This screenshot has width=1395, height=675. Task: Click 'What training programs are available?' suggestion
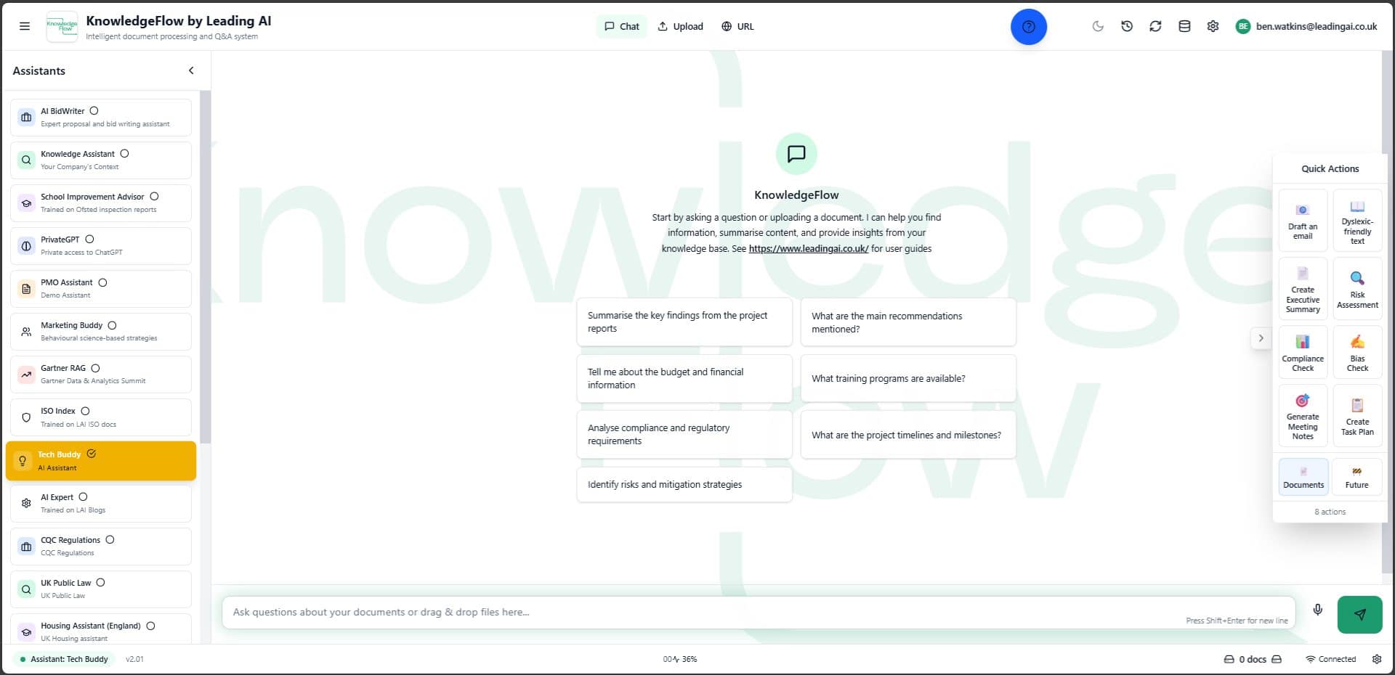click(x=907, y=378)
